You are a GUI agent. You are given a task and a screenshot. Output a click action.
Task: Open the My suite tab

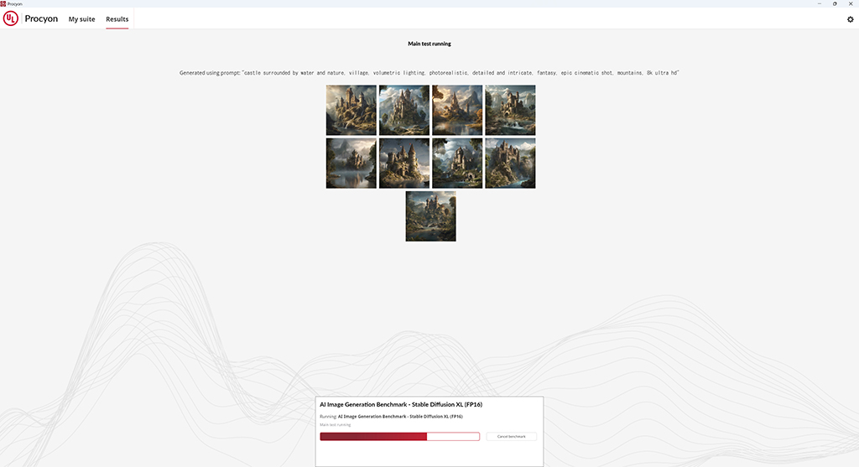pyautogui.click(x=81, y=19)
